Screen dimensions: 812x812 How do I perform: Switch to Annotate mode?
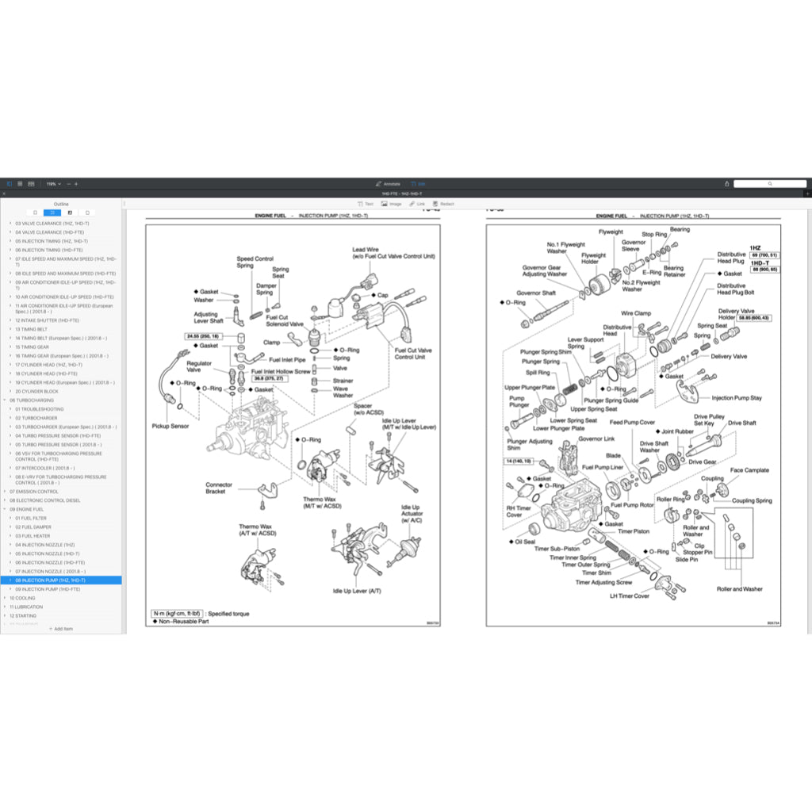click(388, 183)
